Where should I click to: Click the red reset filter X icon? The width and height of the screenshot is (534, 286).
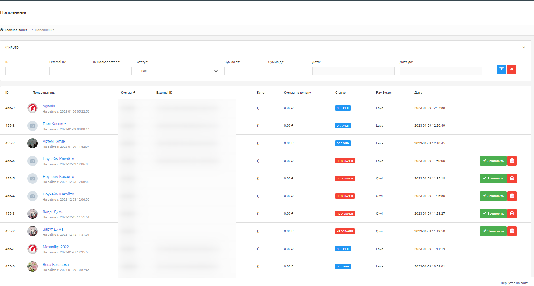tap(512, 69)
